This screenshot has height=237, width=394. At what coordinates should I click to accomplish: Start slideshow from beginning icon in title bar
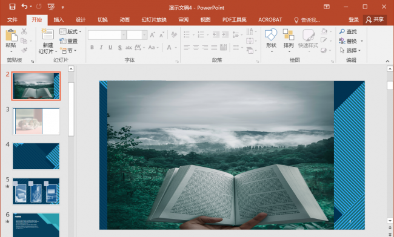pyautogui.click(x=51, y=7)
